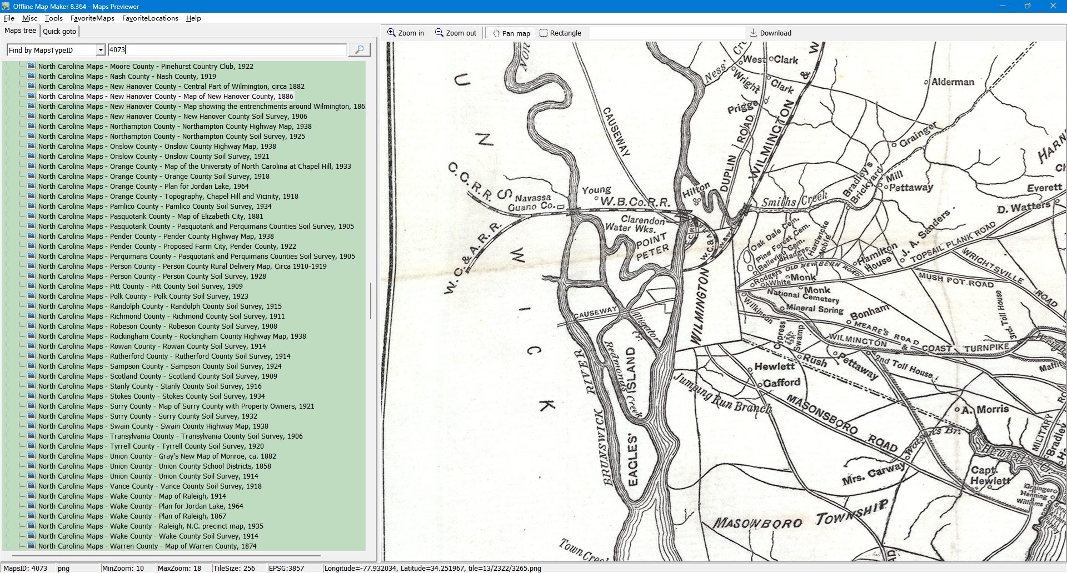Click the magnifier search button
Image resolution: width=1067 pixels, height=573 pixels.
click(359, 50)
